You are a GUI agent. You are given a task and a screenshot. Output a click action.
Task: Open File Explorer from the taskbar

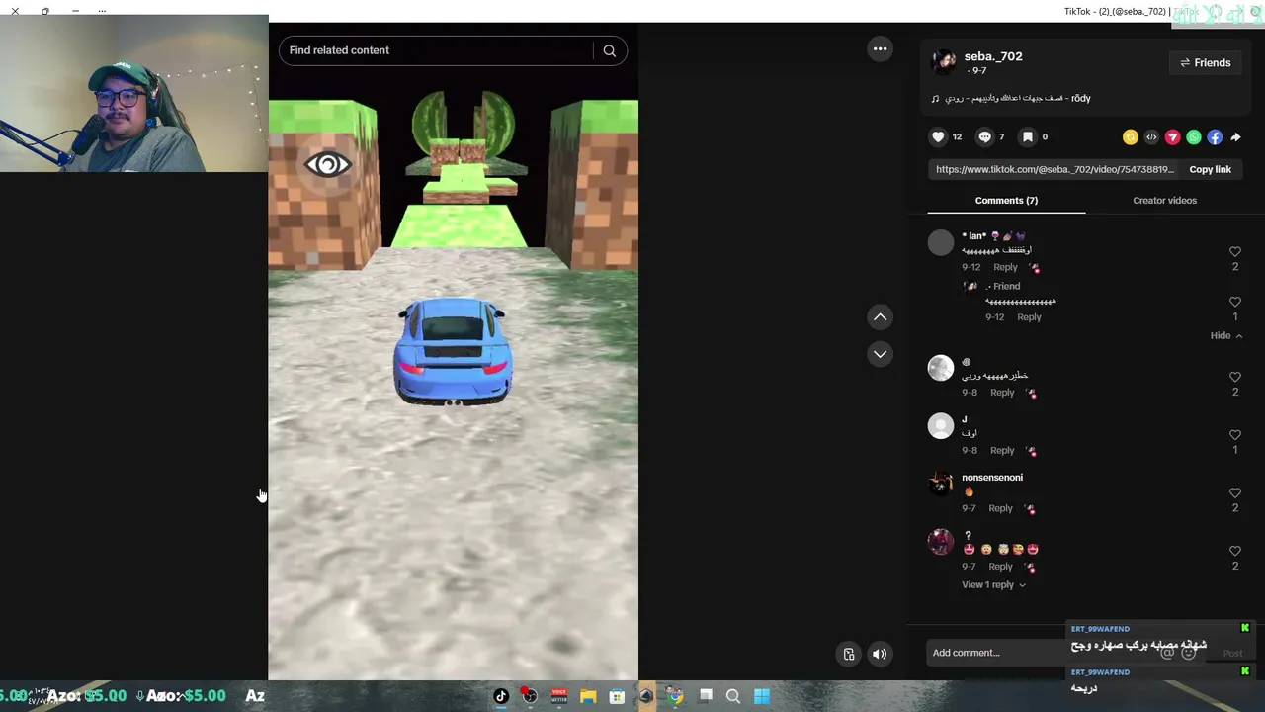pos(588,696)
